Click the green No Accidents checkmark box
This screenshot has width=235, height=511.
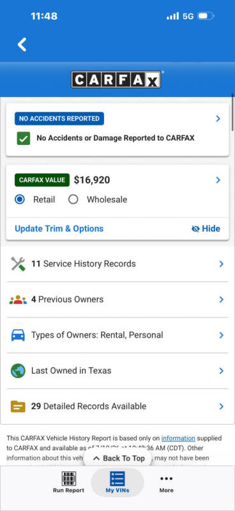click(24, 138)
